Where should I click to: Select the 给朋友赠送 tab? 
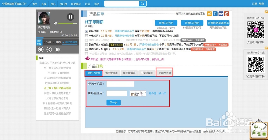(x=111, y=73)
